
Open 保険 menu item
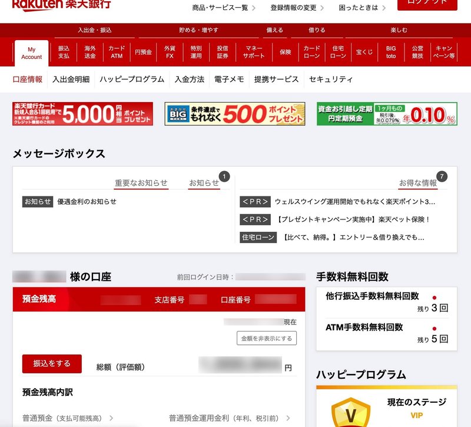coord(286,52)
